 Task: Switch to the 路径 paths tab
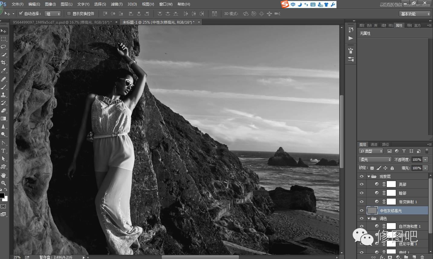(386, 144)
